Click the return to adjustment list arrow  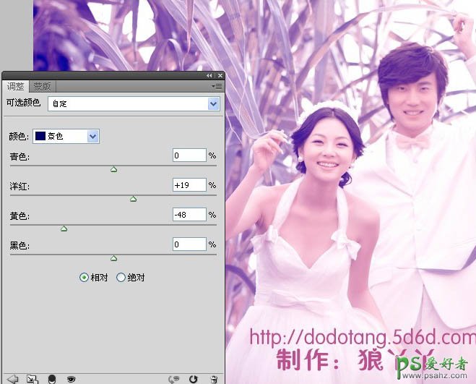tap(12, 378)
